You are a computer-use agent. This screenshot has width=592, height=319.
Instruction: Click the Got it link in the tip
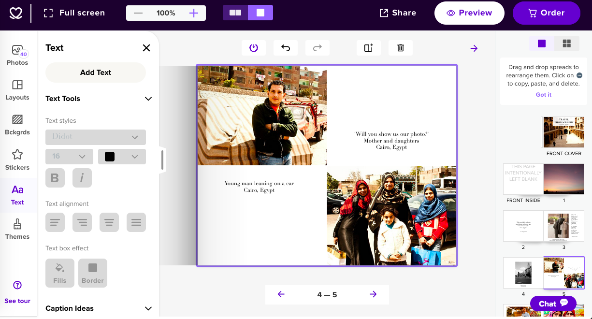543,94
